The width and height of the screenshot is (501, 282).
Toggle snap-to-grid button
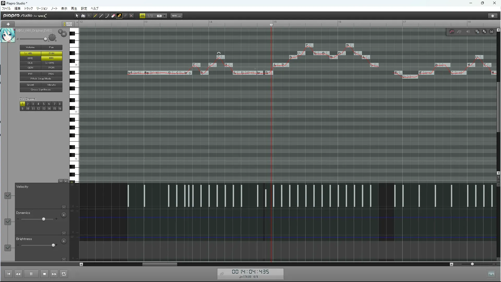(x=142, y=16)
